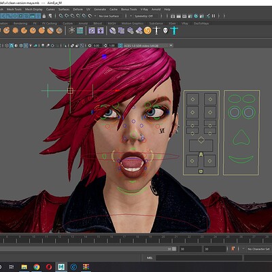272x272 pixels.
Task: Select the left eye circle control in picker
Action: (x=235, y=112)
